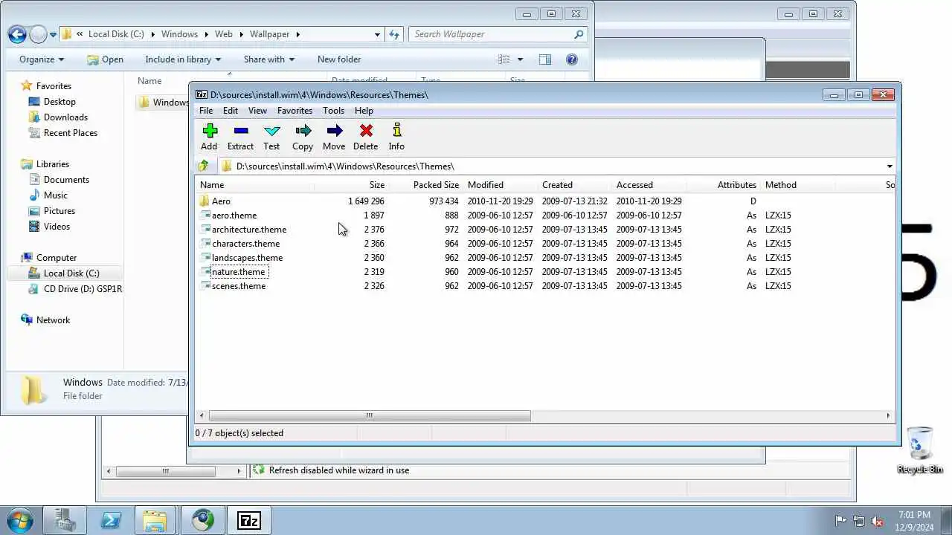This screenshot has width=952, height=535.
Task: Toggle the Explorer preview pane icon
Action: click(545, 59)
